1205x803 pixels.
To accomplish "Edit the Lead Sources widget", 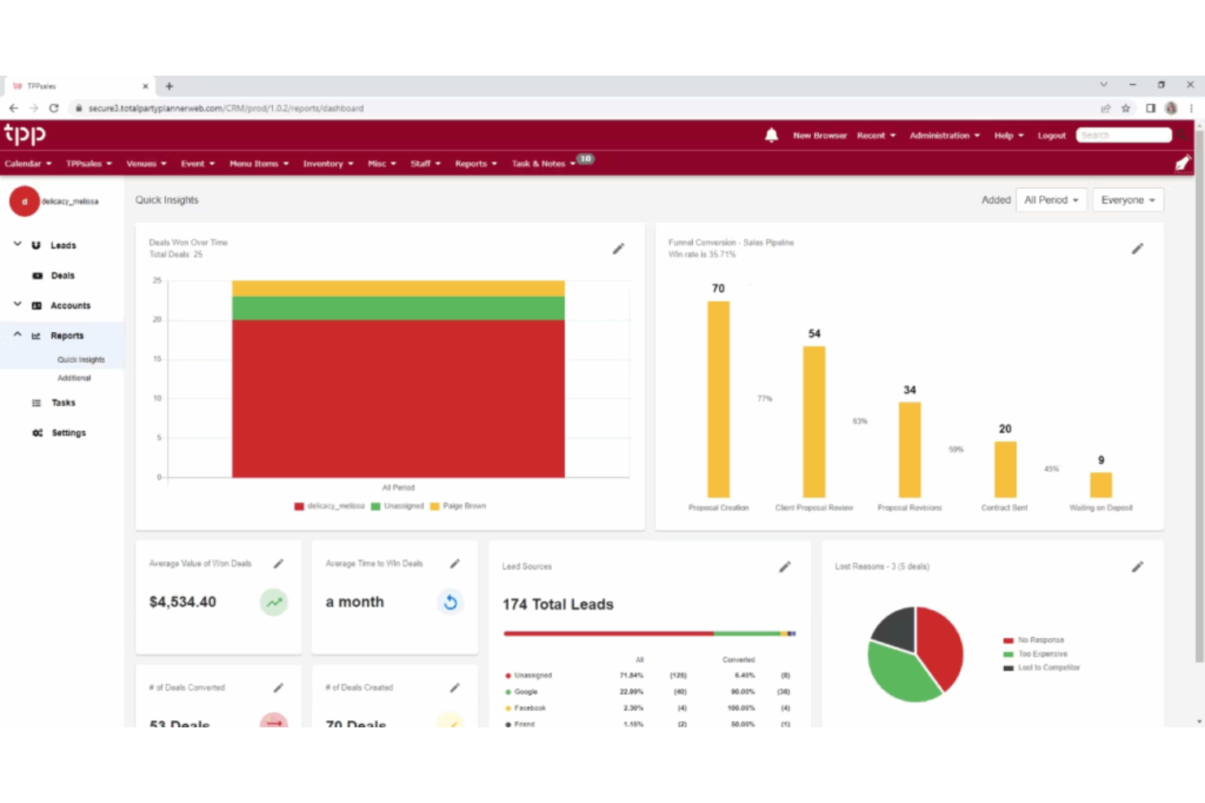I will click(785, 566).
